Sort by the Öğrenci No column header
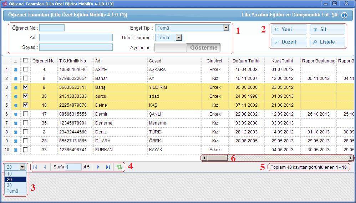Image resolution: width=356 pixels, height=203 pixels. pyautogui.click(x=44, y=61)
